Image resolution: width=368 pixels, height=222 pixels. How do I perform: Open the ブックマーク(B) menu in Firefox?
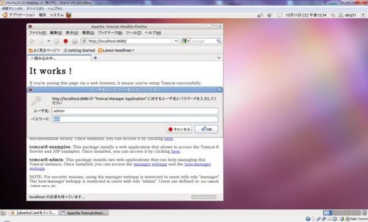coord(110,33)
